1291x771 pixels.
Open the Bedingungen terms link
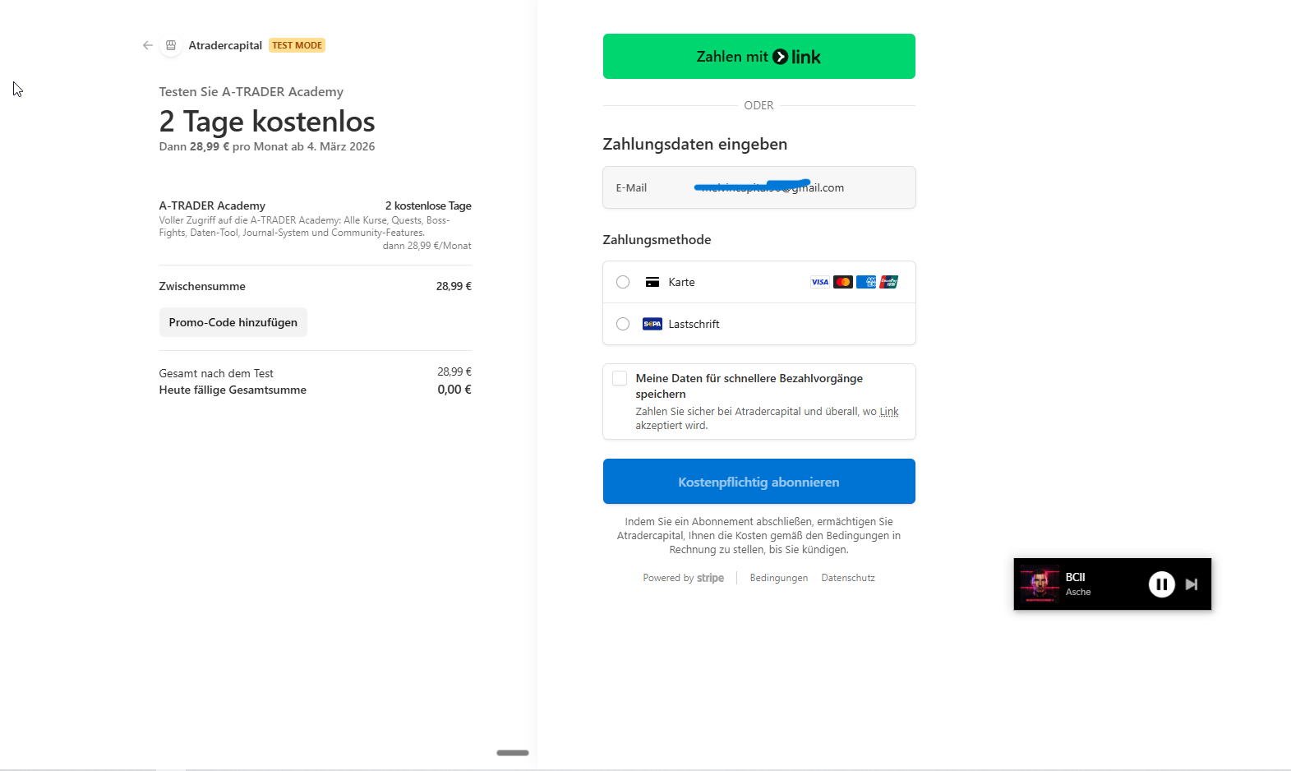pyautogui.click(x=777, y=578)
